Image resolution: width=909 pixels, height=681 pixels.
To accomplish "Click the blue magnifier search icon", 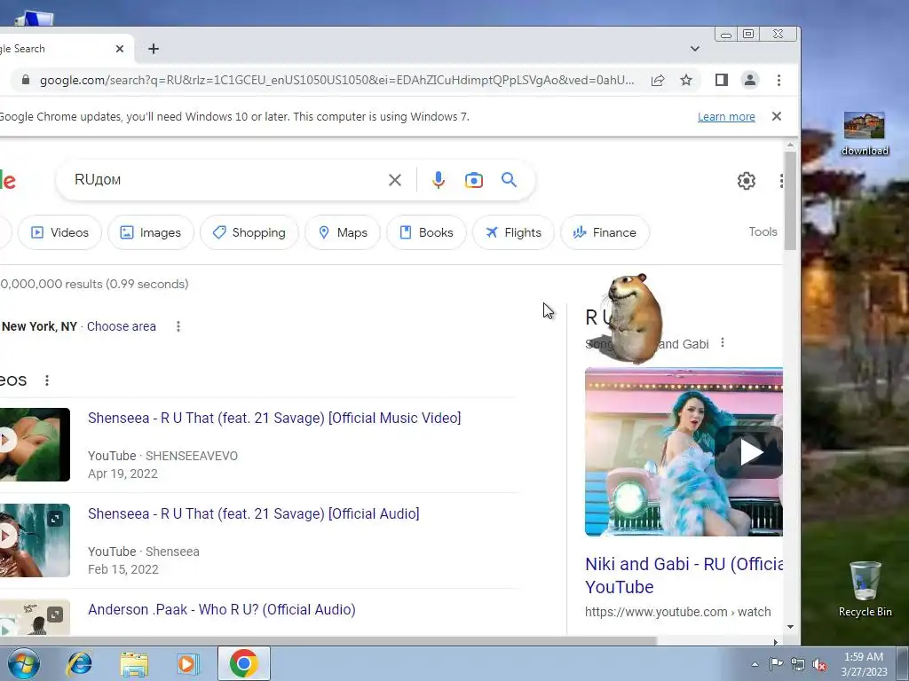I will [509, 180].
